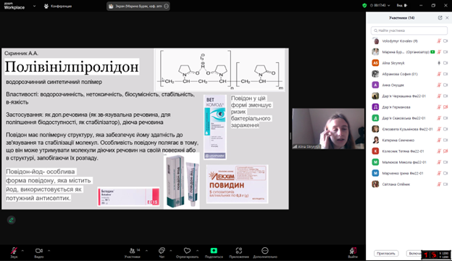This screenshot has width=452, height=261.
Task: Click the Выйти leave meeting icon
Action: [353, 250]
